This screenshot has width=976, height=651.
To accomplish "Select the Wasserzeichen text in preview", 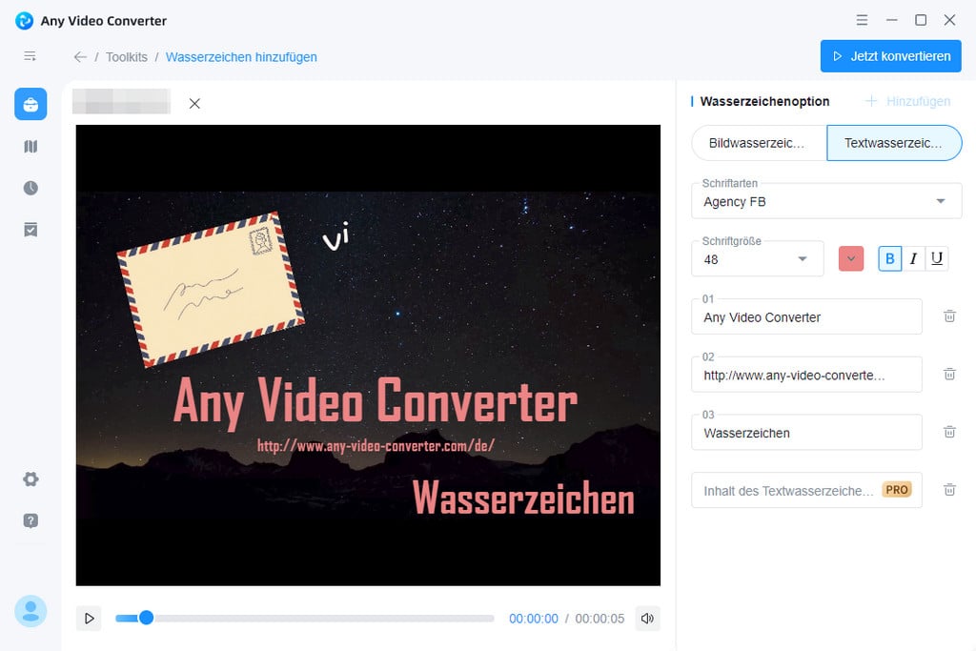I will click(x=523, y=498).
